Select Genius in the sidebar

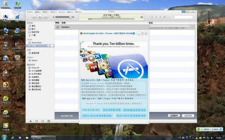point(34,60)
